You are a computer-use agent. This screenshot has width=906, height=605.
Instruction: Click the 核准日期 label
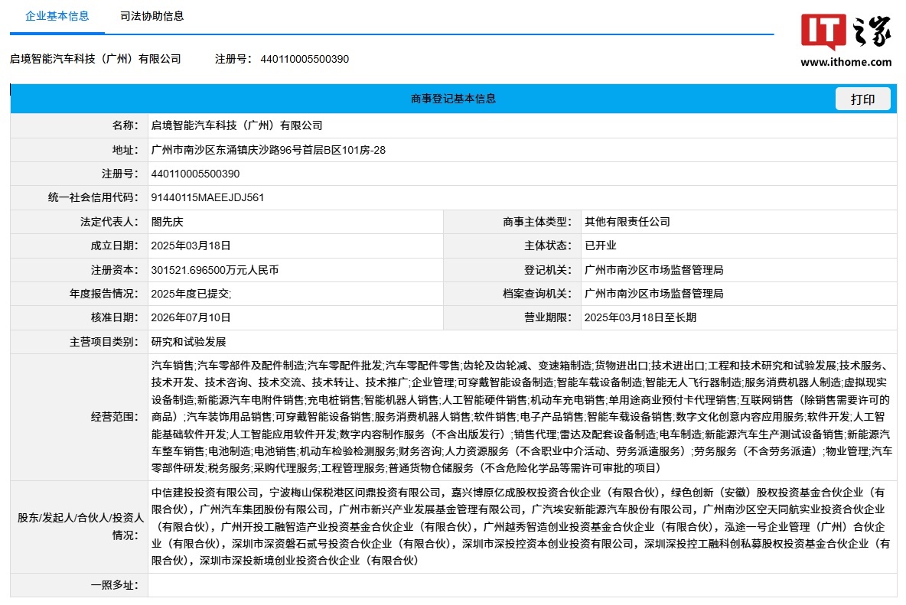[x=115, y=317]
